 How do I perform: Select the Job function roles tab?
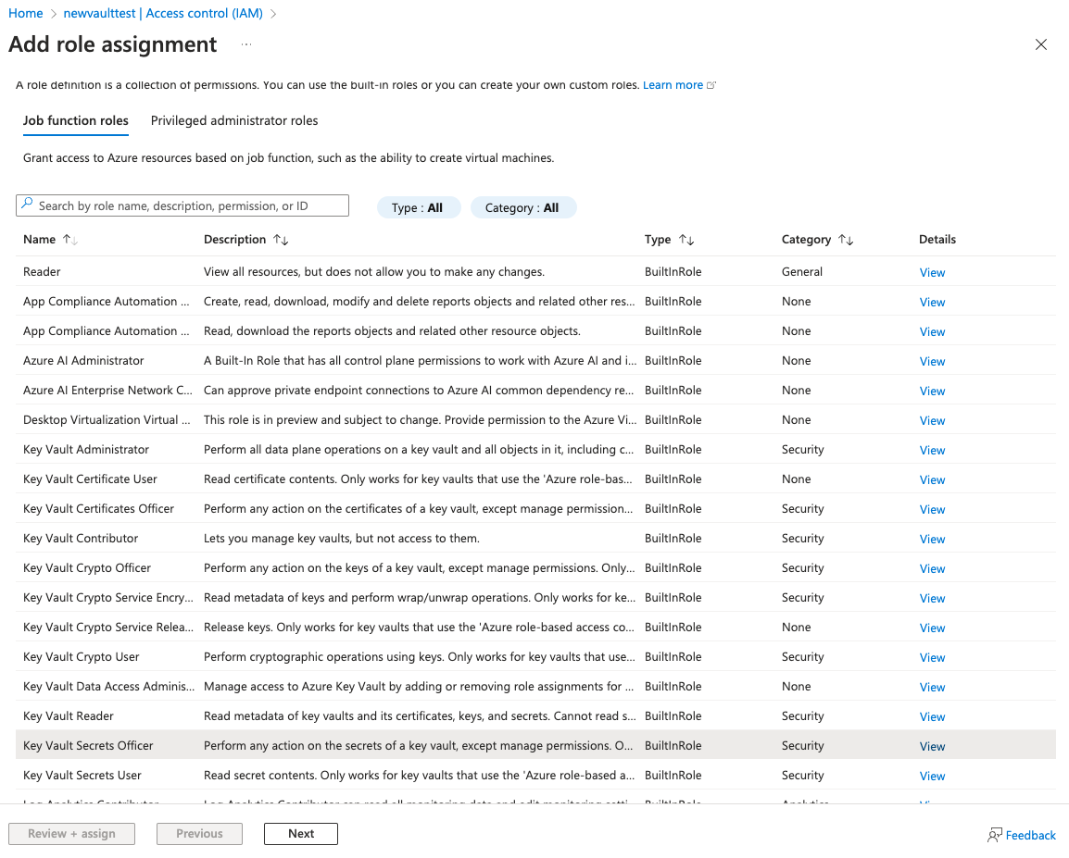[x=76, y=120]
